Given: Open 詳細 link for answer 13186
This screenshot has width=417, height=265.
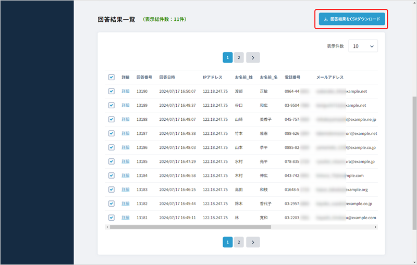Looking at the screenshot, I should click(126, 147).
